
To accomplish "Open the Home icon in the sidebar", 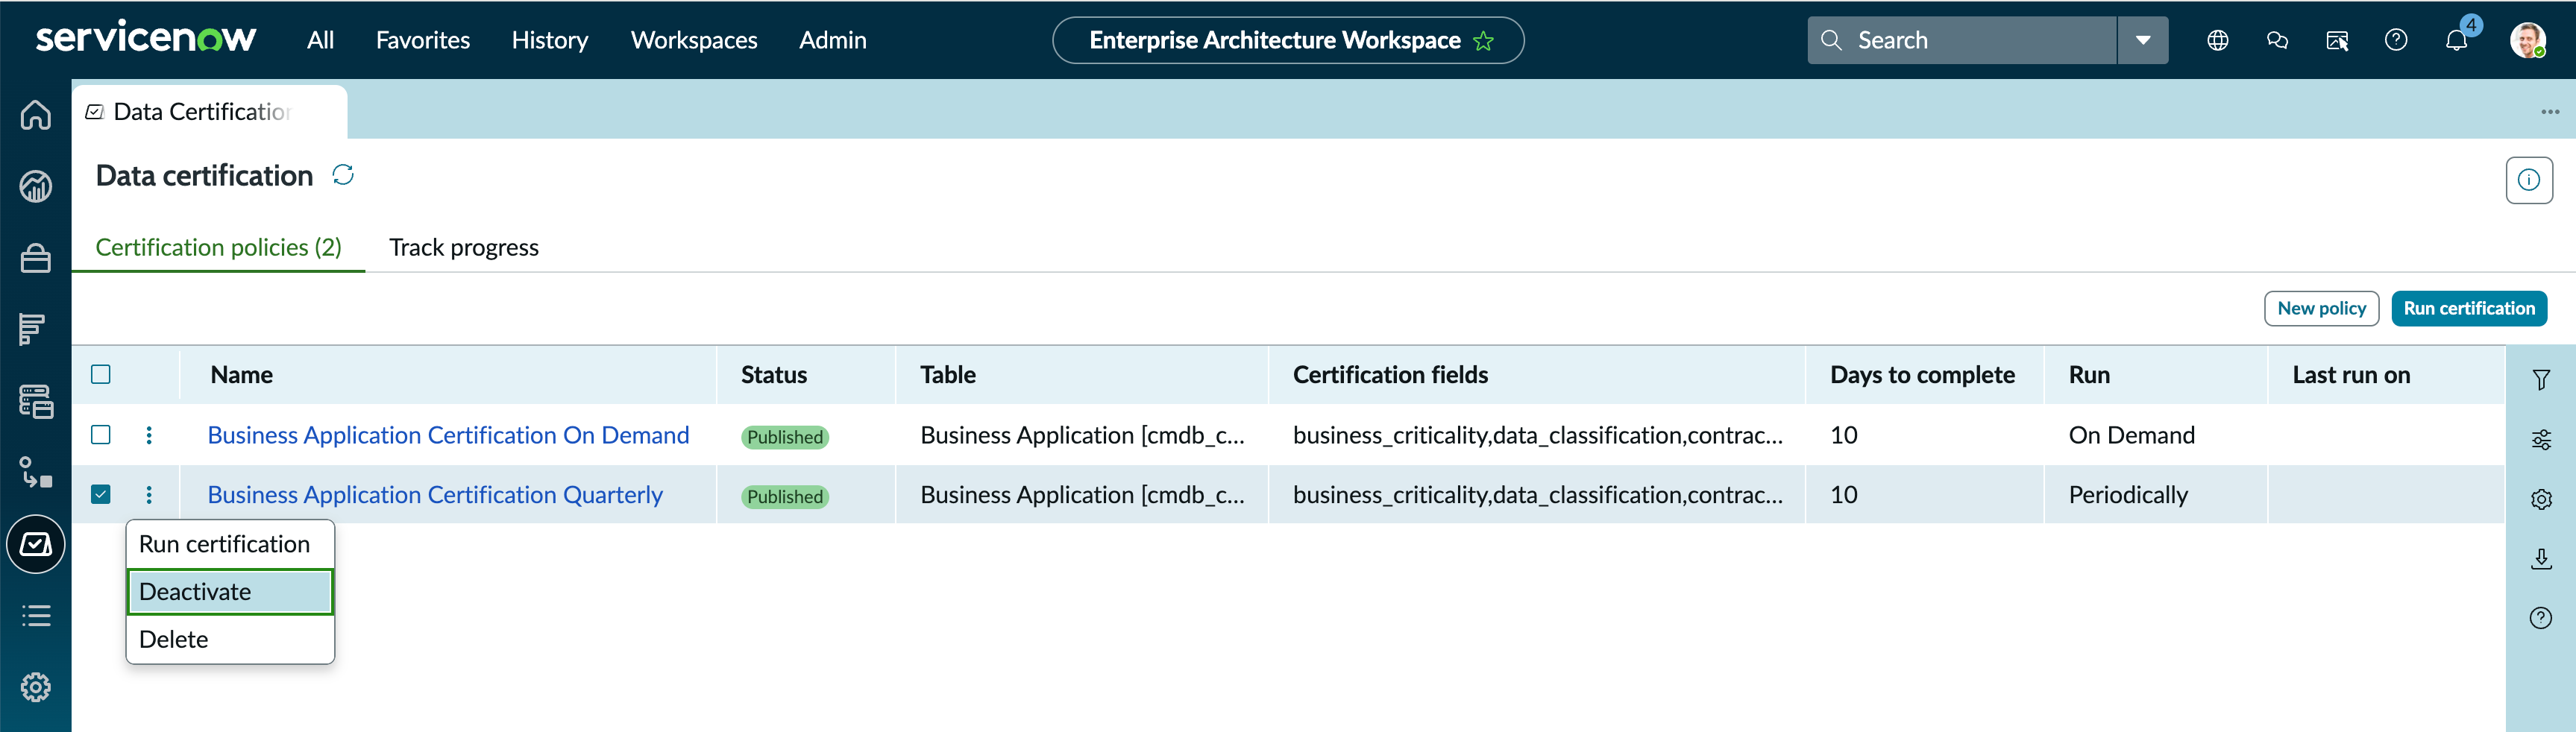I will [x=36, y=115].
